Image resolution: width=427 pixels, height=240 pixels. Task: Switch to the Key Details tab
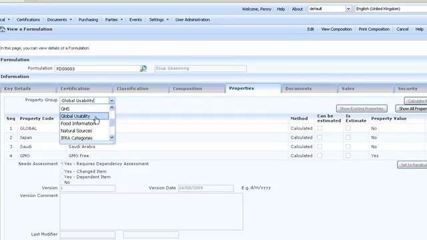click(28, 89)
